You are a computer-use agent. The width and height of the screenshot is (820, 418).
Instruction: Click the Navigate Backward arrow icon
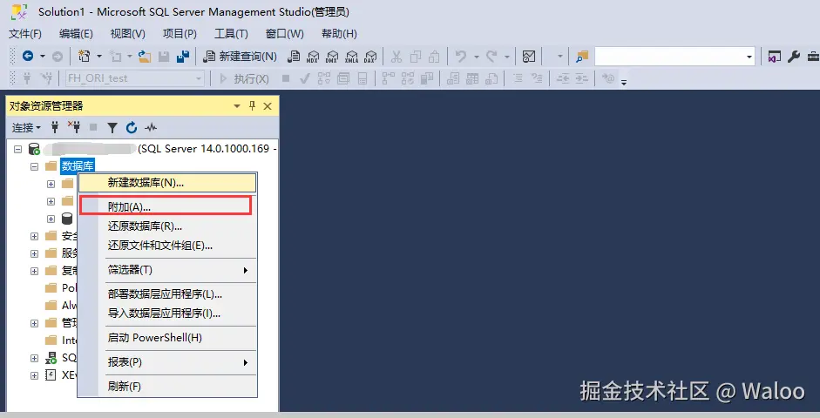pos(28,56)
